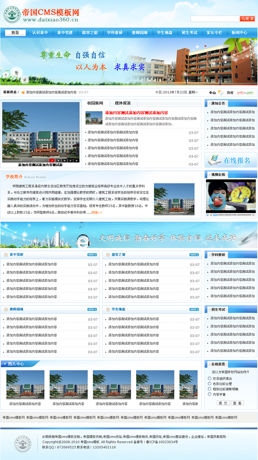258x460 pixels.
Task: Open the 在线报名 banner
Action: pyautogui.click(x=231, y=160)
